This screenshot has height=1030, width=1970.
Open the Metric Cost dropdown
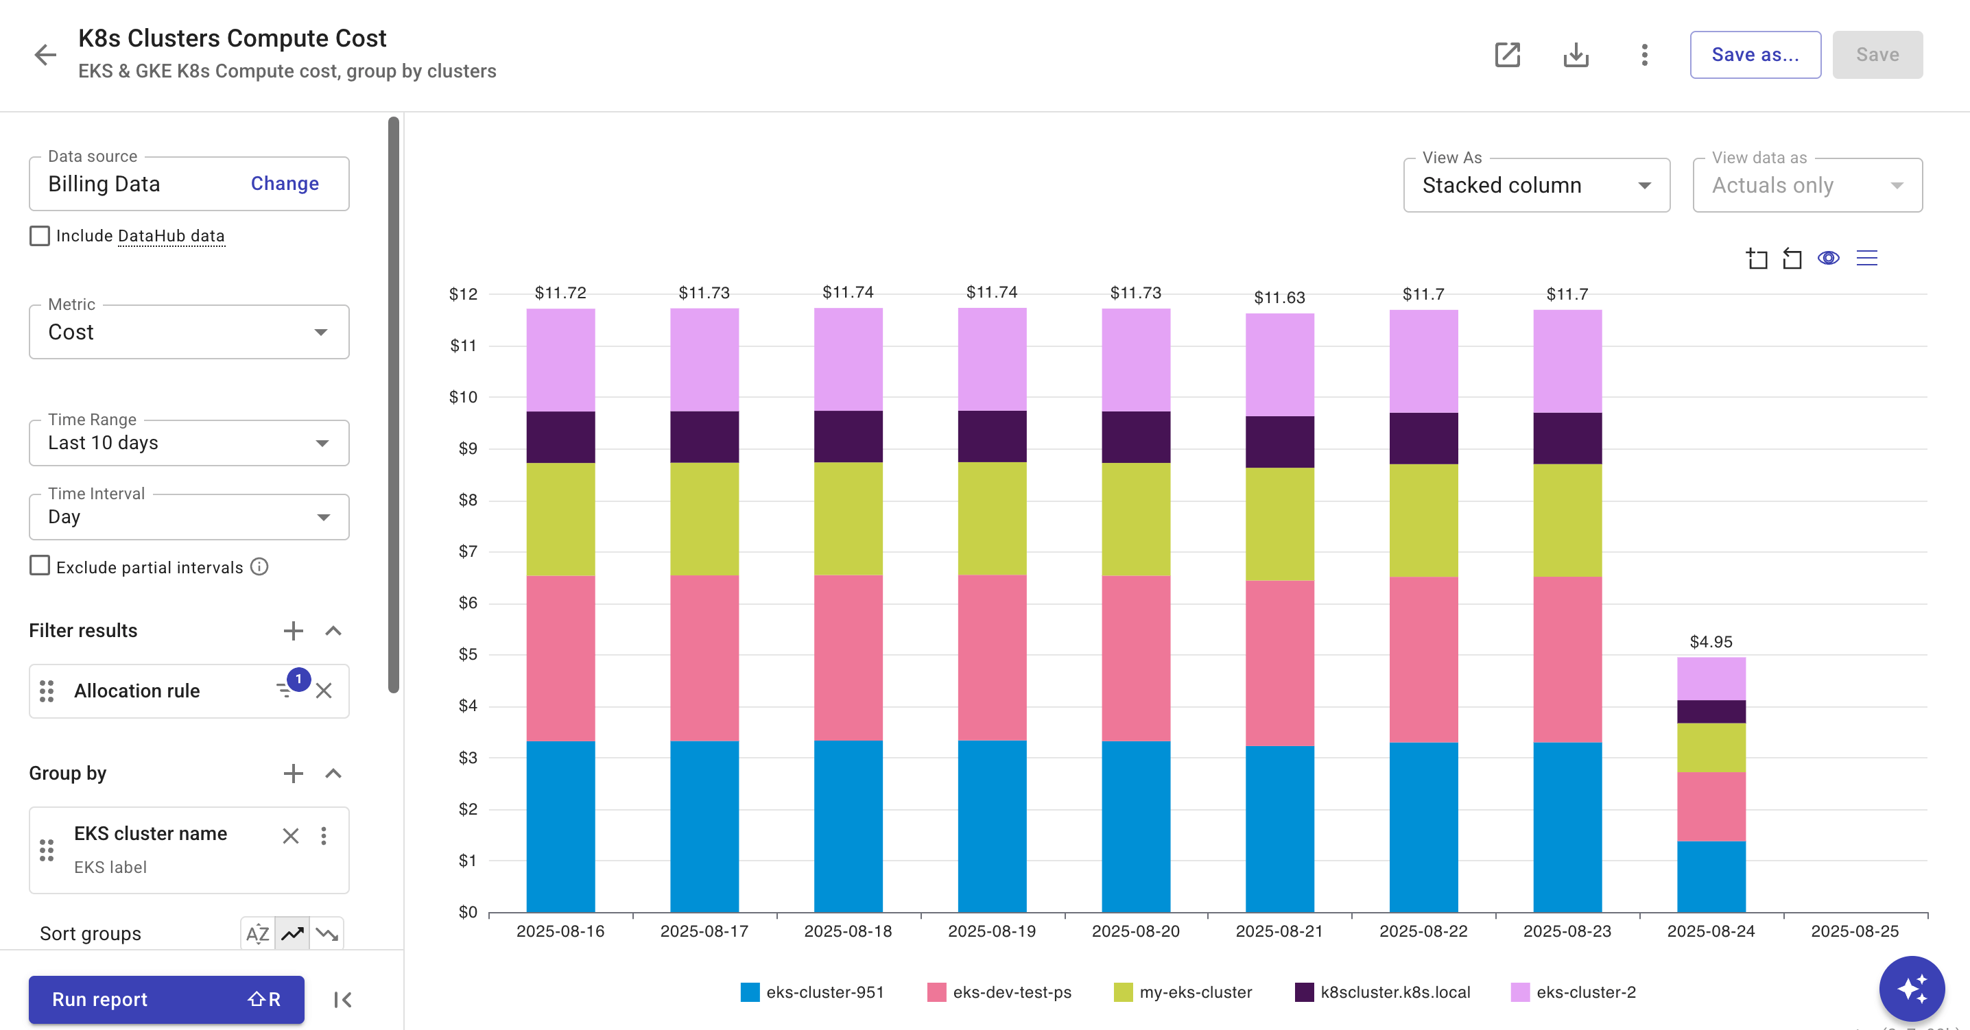coord(189,332)
